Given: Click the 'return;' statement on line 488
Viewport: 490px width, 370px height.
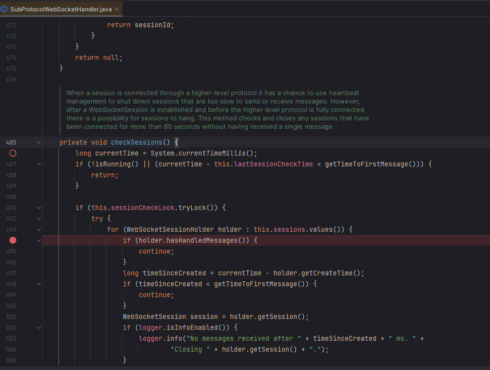Looking at the screenshot, I should 105,175.
